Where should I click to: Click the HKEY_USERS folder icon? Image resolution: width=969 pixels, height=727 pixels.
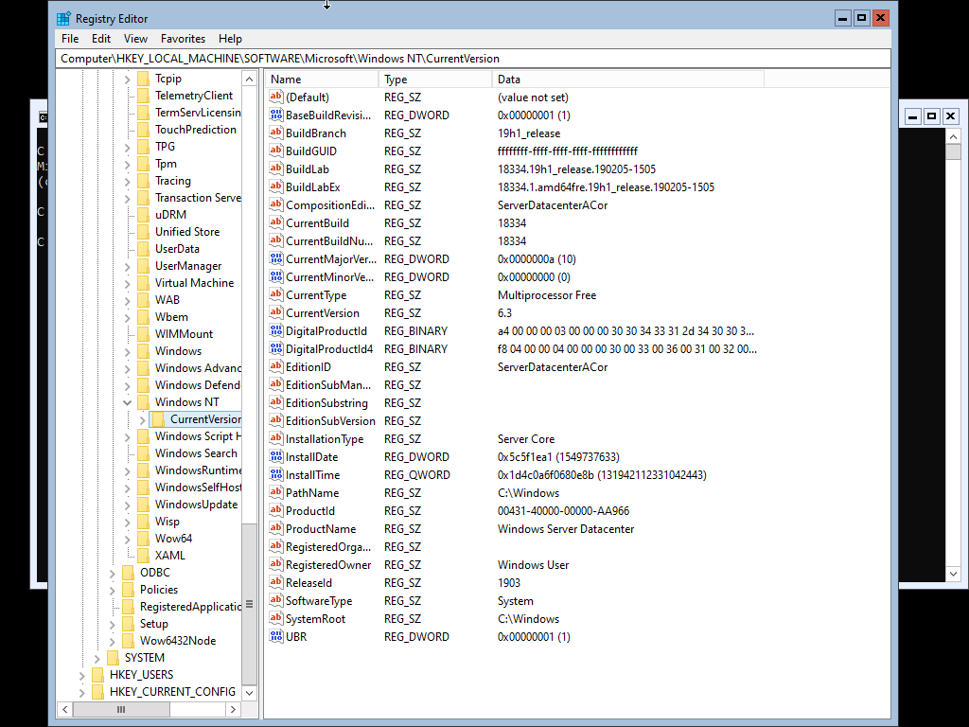click(x=97, y=674)
